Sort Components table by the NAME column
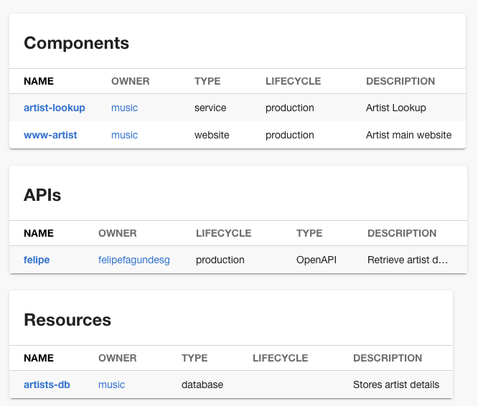This screenshot has height=406, width=478. pos(39,82)
